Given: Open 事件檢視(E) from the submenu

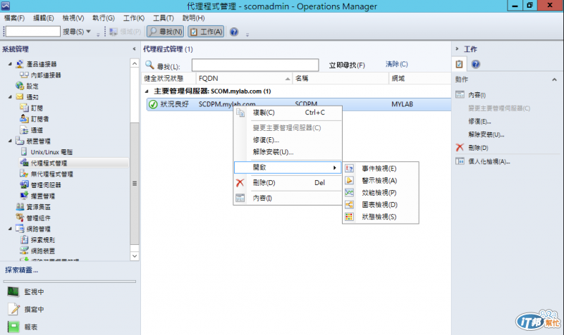Looking at the screenshot, I should [x=381, y=168].
